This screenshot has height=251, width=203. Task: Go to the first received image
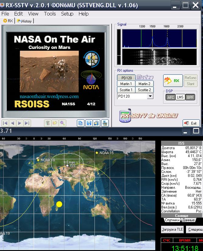(x=5, y=123)
